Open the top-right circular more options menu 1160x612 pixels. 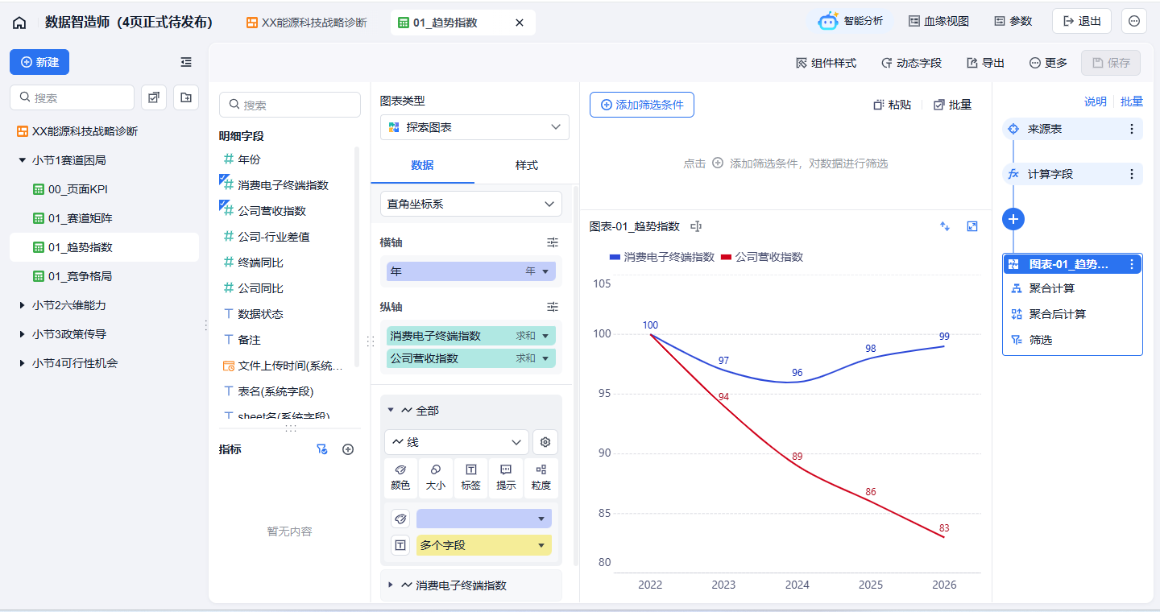(x=1134, y=21)
